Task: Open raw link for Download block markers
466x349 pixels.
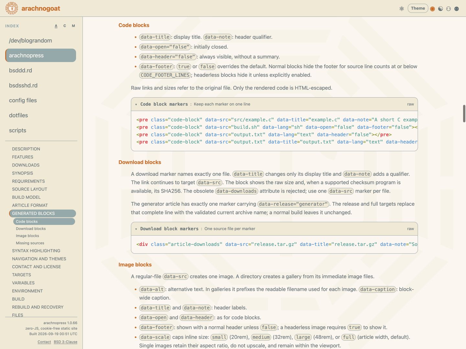Action: (410, 228)
